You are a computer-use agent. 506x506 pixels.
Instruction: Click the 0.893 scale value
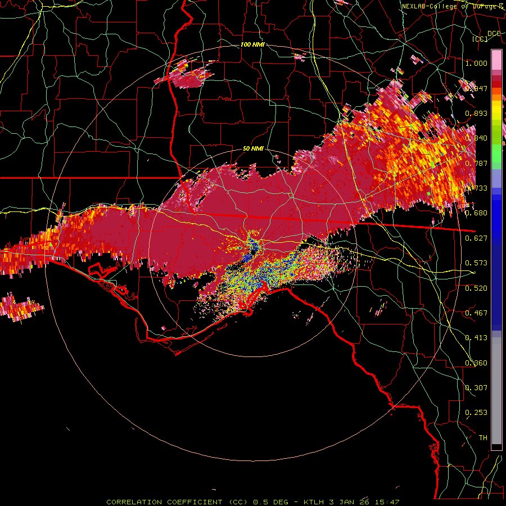[x=476, y=113]
